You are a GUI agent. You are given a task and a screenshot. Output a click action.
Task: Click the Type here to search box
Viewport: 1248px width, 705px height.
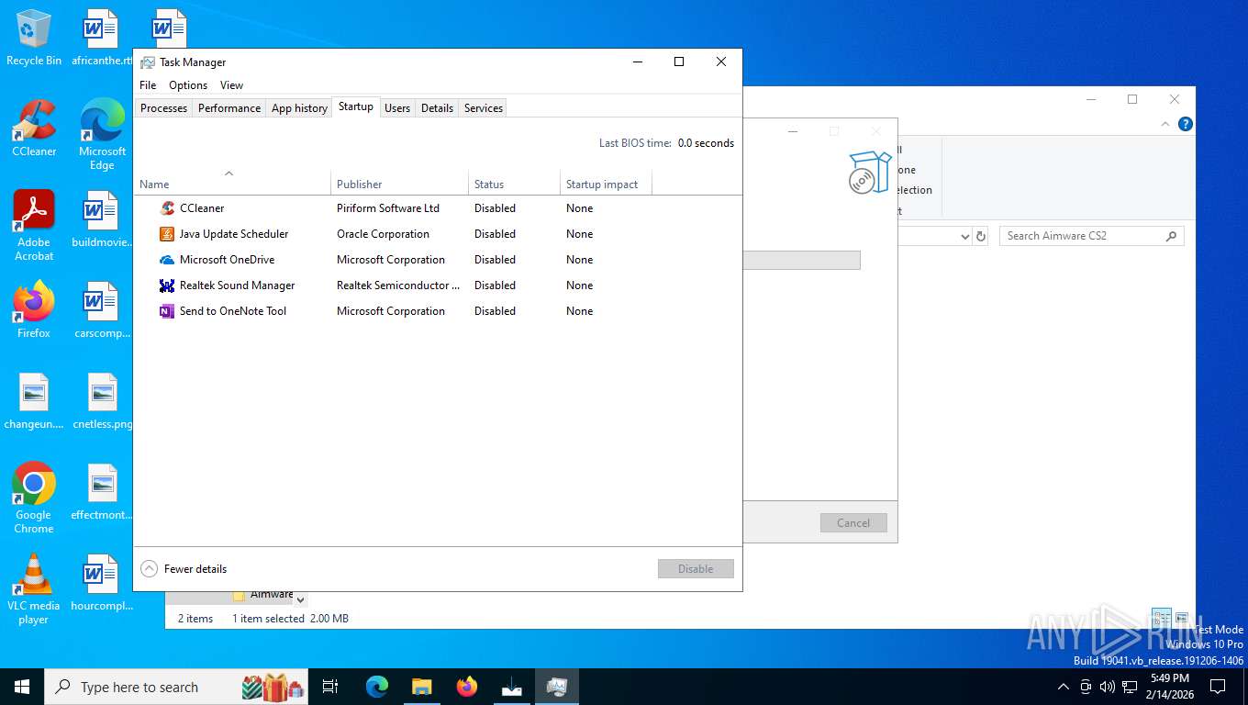point(177,687)
